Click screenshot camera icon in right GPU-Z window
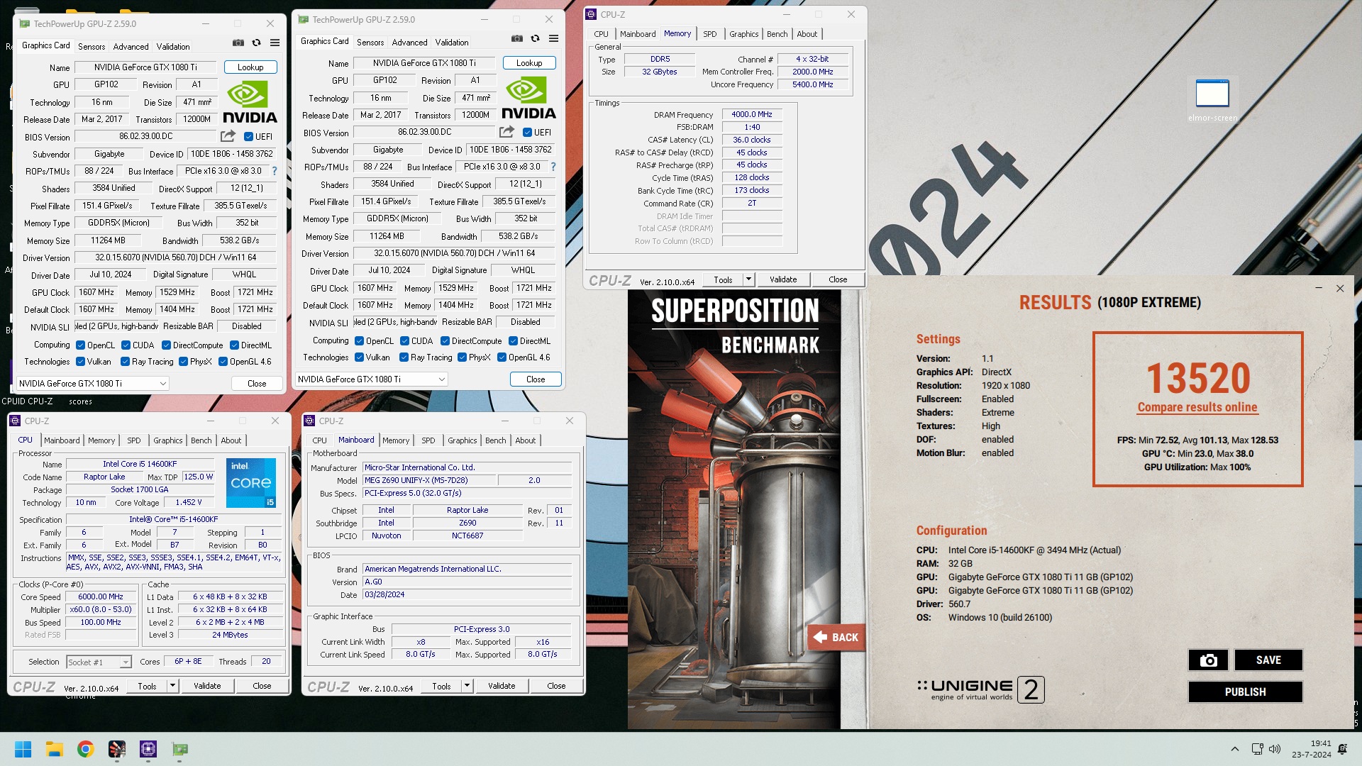The width and height of the screenshot is (1362, 766). click(517, 38)
